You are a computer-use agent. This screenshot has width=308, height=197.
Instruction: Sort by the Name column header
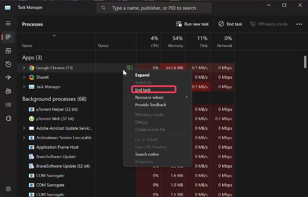[56, 42]
